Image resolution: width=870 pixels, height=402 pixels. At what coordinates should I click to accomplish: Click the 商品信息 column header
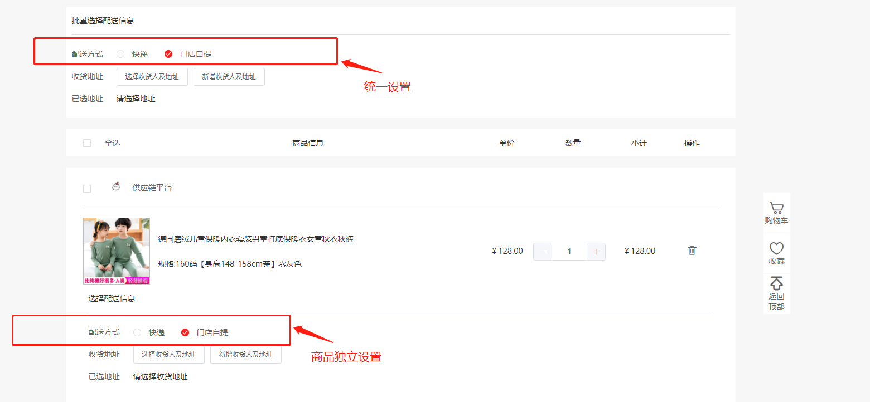pos(308,143)
